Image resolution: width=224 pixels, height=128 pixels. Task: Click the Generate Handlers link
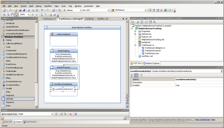tap(139, 120)
